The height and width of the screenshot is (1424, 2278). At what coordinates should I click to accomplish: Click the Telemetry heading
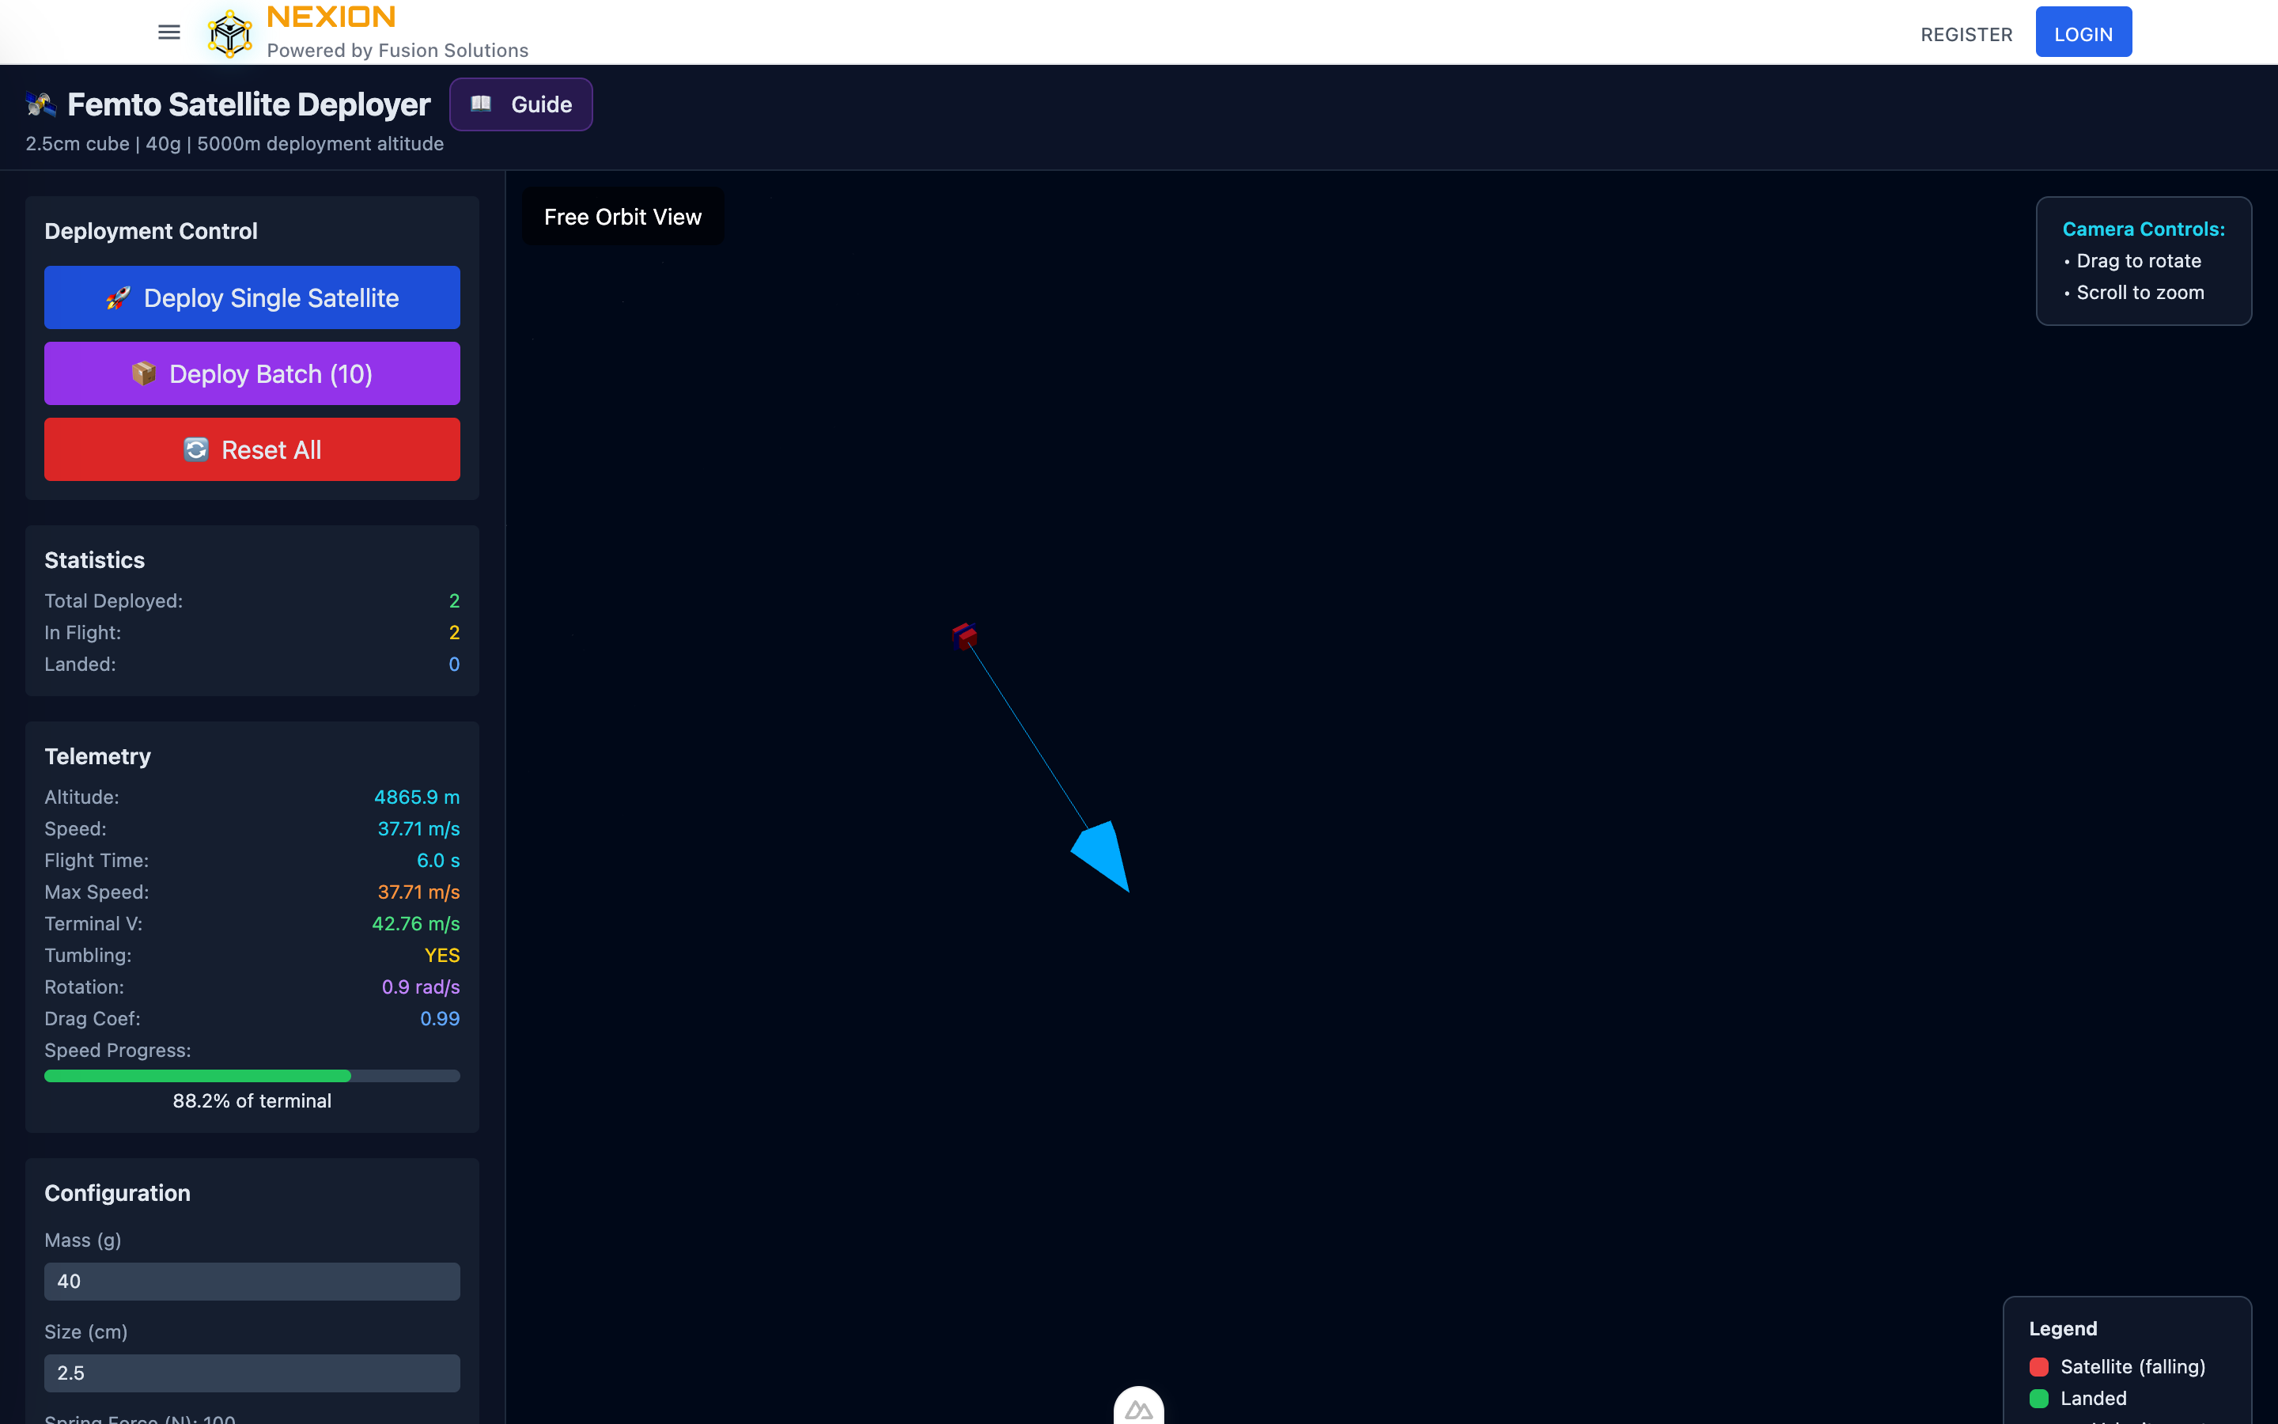coord(98,756)
